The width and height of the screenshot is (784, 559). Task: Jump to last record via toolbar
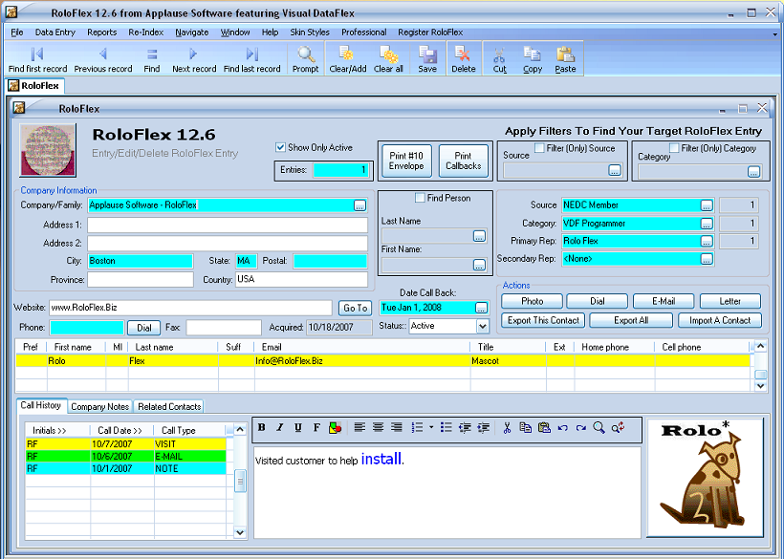[252, 54]
